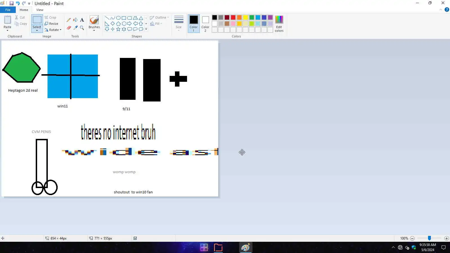Click the 'win11' text on the canvas
Screen dimensions: 450x253
(x=62, y=106)
